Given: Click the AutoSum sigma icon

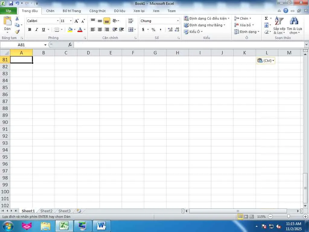Looking at the screenshot, I should click(266, 18).
